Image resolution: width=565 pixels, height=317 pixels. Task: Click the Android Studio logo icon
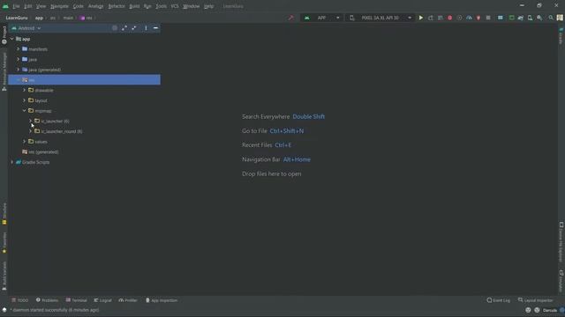(5, 6)
